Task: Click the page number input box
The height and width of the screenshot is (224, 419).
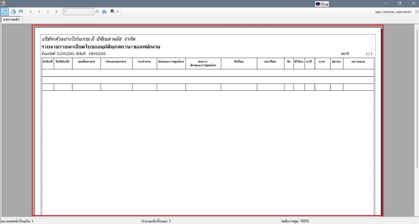Action: [x=78, y=12]
